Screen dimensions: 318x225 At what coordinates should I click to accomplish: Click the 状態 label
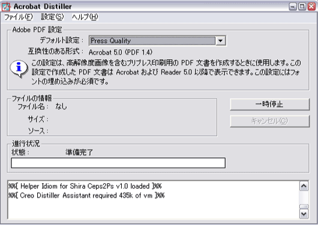pyautogui.click(x=20, y=152)
